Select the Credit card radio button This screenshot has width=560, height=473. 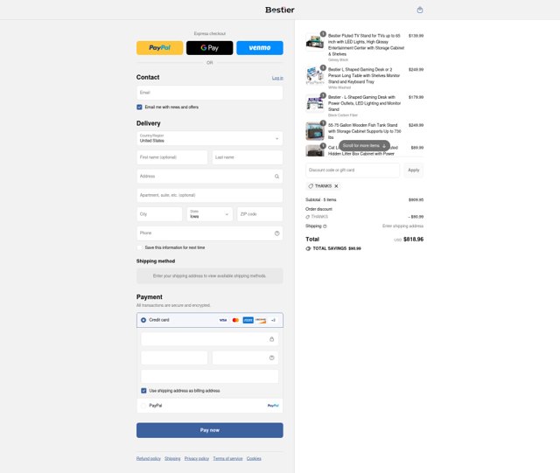coord(143,320)
